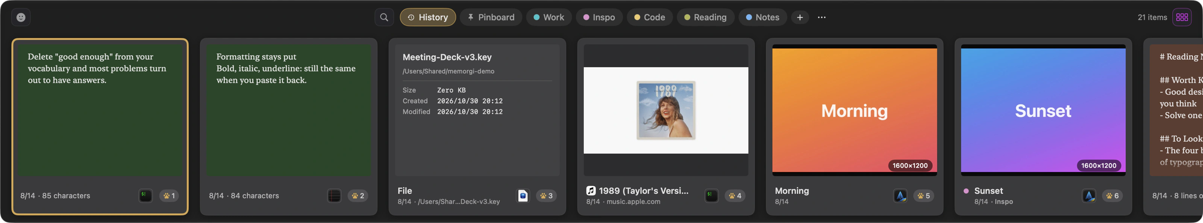Open the Pinboard tab
This screenshot has width=1203, height=223.
click(491, 17)
